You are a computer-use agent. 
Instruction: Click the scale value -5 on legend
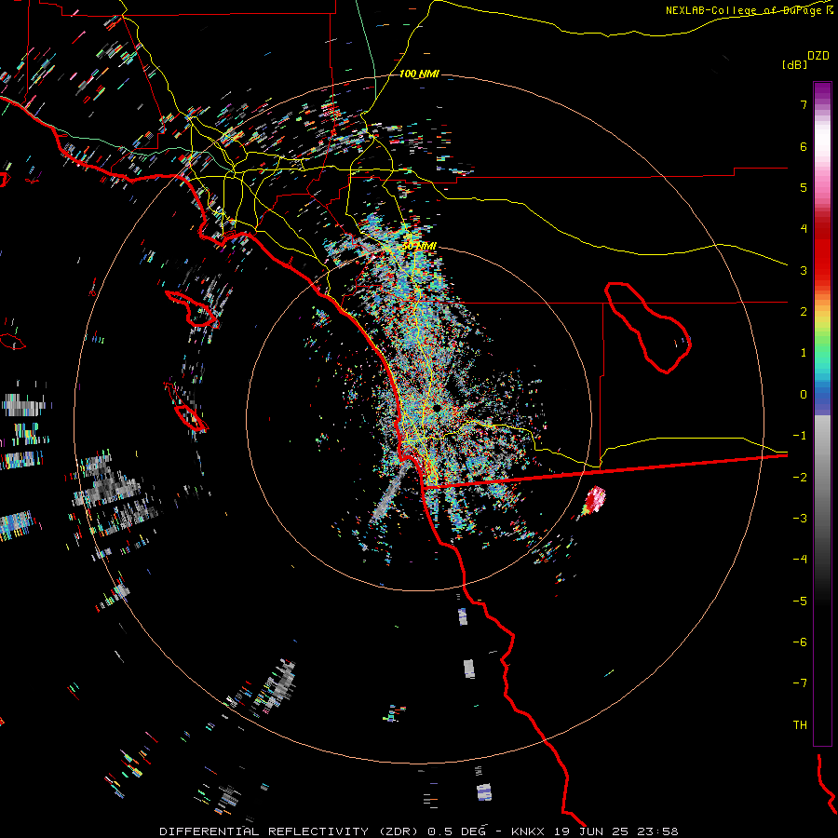[x=800, y=601]
